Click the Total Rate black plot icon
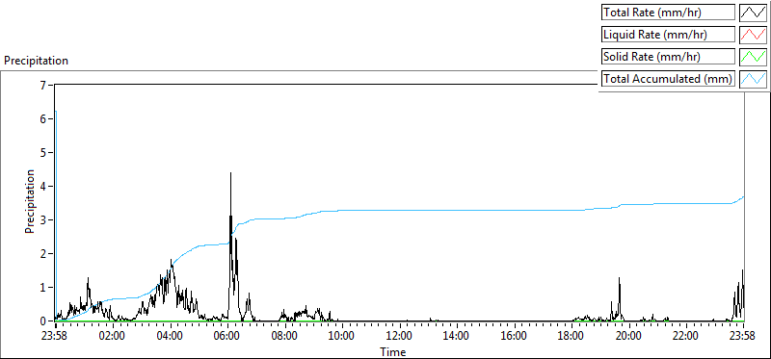The width and height of the screenshot is (771, 359). tap(754, 13)
